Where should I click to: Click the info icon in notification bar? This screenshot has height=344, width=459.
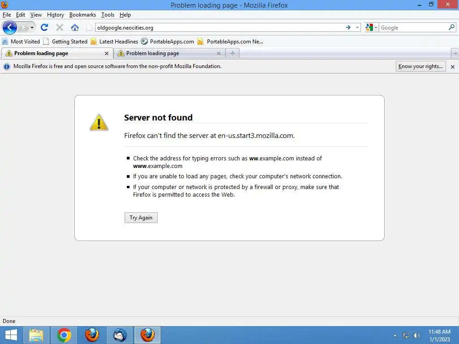pos(7,66)
